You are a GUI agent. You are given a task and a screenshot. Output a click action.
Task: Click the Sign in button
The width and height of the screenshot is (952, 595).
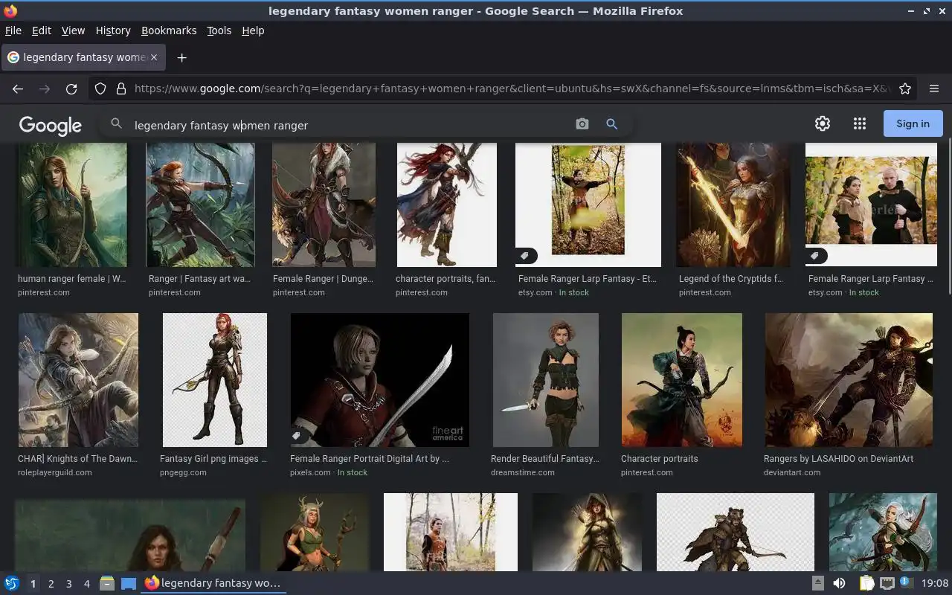point(913,123)
